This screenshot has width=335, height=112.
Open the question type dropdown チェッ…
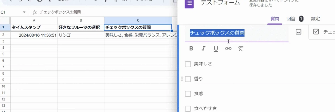pos(322,32)
